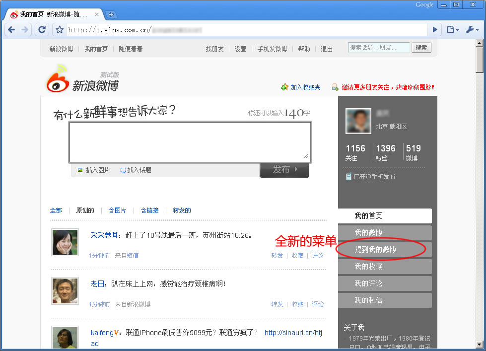Click 转发 on 采采卷耳 post
Image resolution: width=486 pixels, height=351 pixels.
[x=277, y=256]
